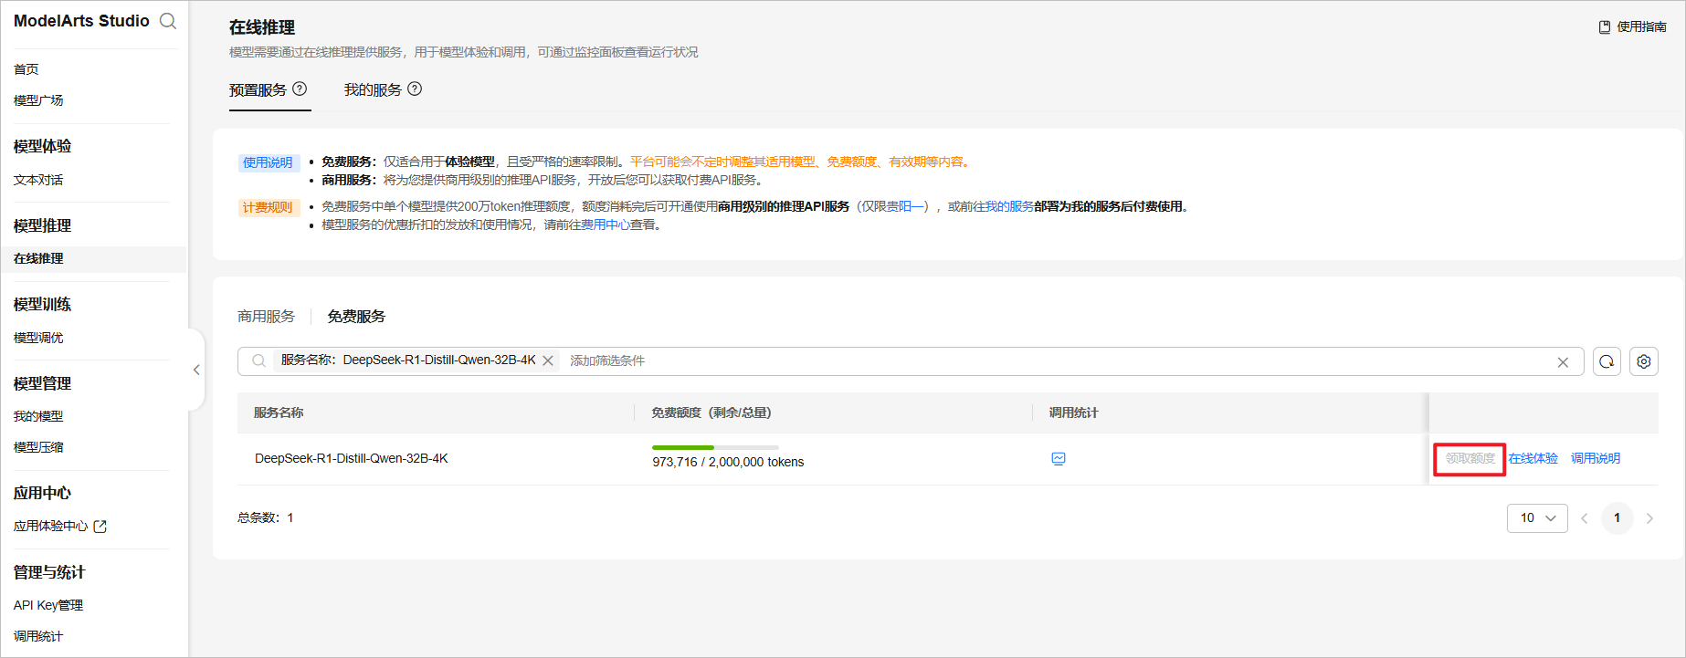Switch to the 我的服务 tab

point(373,90)
